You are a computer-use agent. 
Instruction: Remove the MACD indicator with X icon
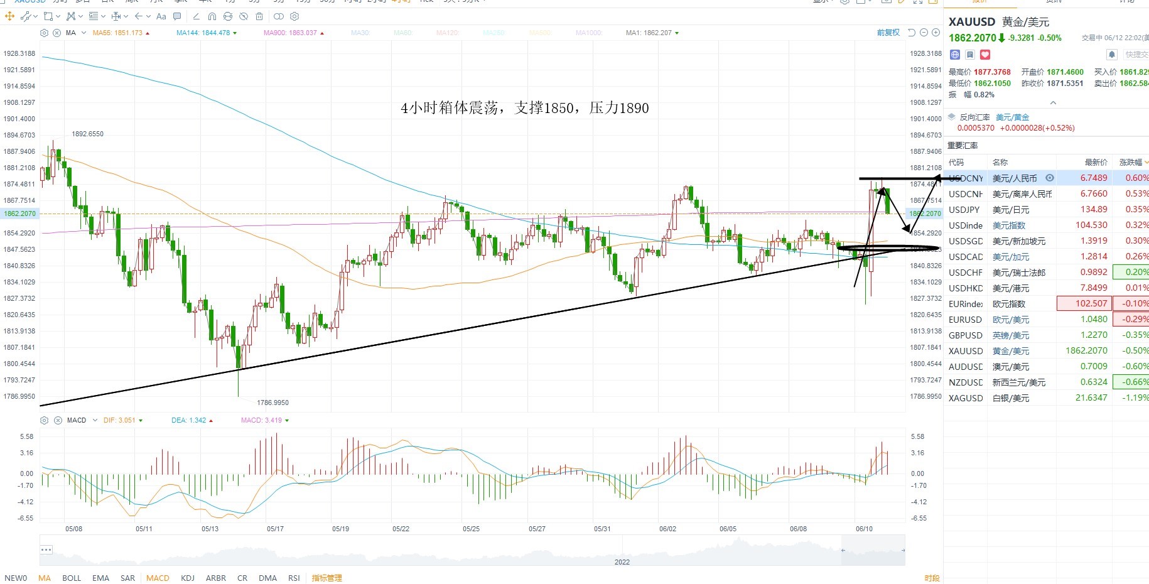[x=58, y=420]
